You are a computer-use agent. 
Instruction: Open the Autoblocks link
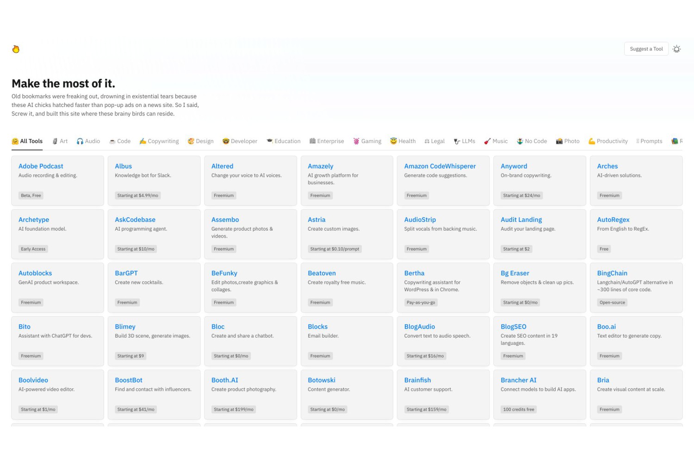pos(35,273)
